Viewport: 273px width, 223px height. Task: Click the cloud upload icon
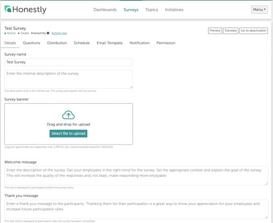point(68,115)
